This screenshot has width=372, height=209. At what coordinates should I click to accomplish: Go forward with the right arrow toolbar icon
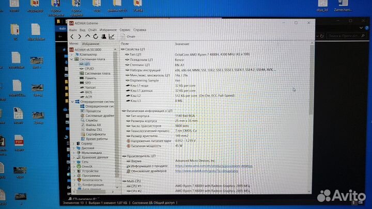click(x=80, y=37)
